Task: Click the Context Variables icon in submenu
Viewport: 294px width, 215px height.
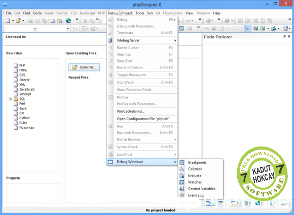Action: tap(181, 189)
